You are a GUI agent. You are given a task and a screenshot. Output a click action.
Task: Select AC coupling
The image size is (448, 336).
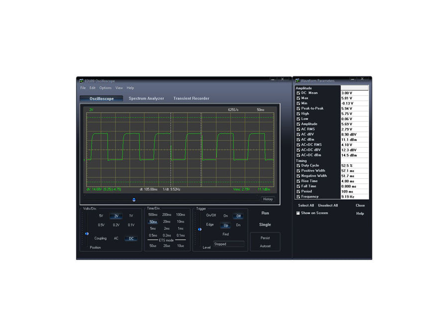[x=116, y=238]
